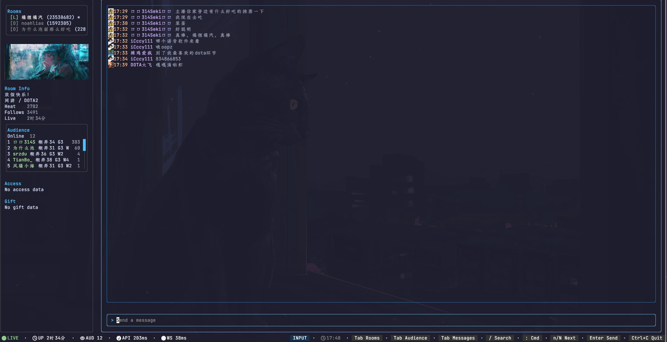Click the WS connection status dot

click(163, 338)
